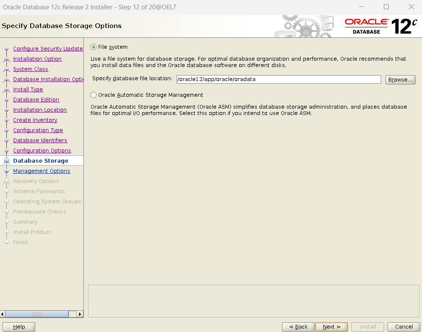The image size is (422, 332).
Task: Click the Oracle Database 12c logo
Action: [x=381, y=26]
